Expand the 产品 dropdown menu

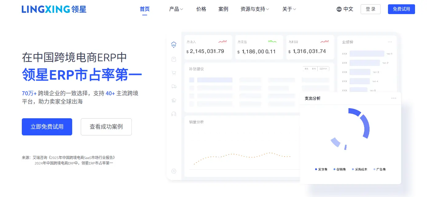point(176,9)
